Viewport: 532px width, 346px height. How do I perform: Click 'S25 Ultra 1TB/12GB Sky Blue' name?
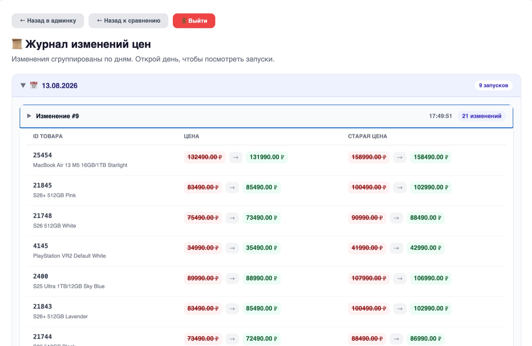69,286
